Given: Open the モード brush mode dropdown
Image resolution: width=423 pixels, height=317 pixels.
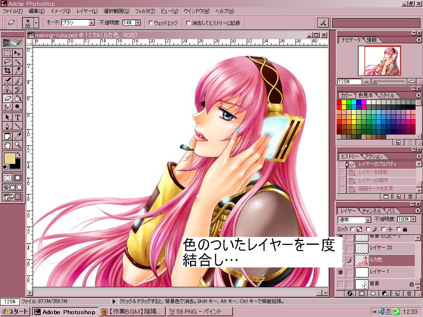Looking at the screenshot, I should point(92,23).
